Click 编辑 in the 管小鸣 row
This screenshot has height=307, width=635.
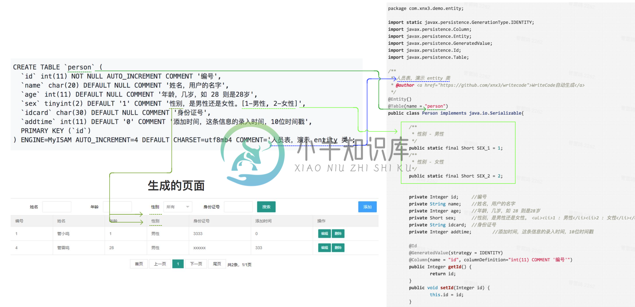(x=324, y=234)
